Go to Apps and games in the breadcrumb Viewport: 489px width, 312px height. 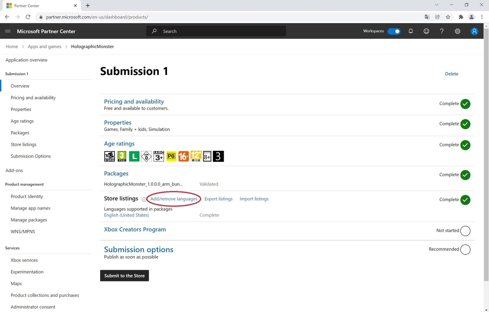click(x=44, y=47)
